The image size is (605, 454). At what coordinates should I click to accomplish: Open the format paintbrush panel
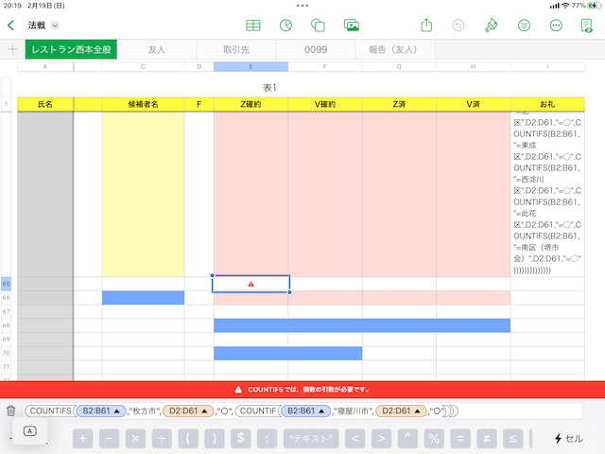[x=491, y=26]
